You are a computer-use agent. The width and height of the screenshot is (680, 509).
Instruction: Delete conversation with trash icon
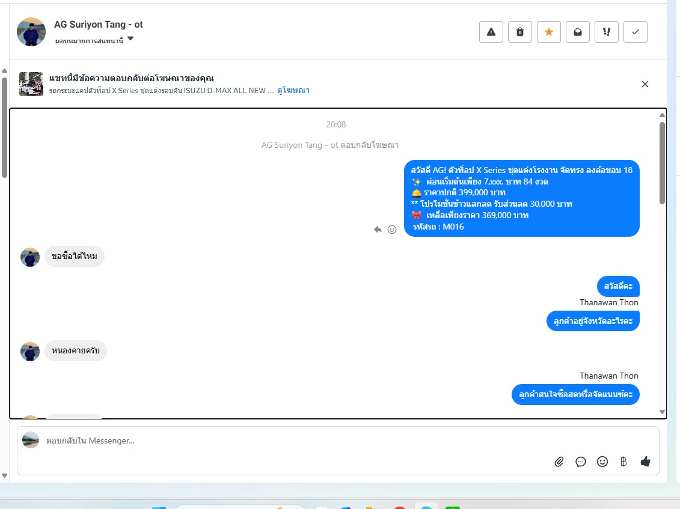pos(520,32)
